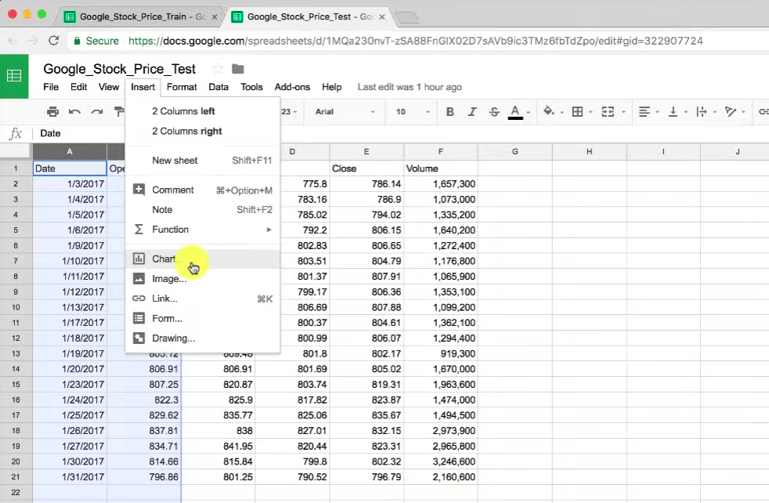Apply strikethrough formatting
Viewport: 769px width, 503px height.
click(x=493, y=112)
